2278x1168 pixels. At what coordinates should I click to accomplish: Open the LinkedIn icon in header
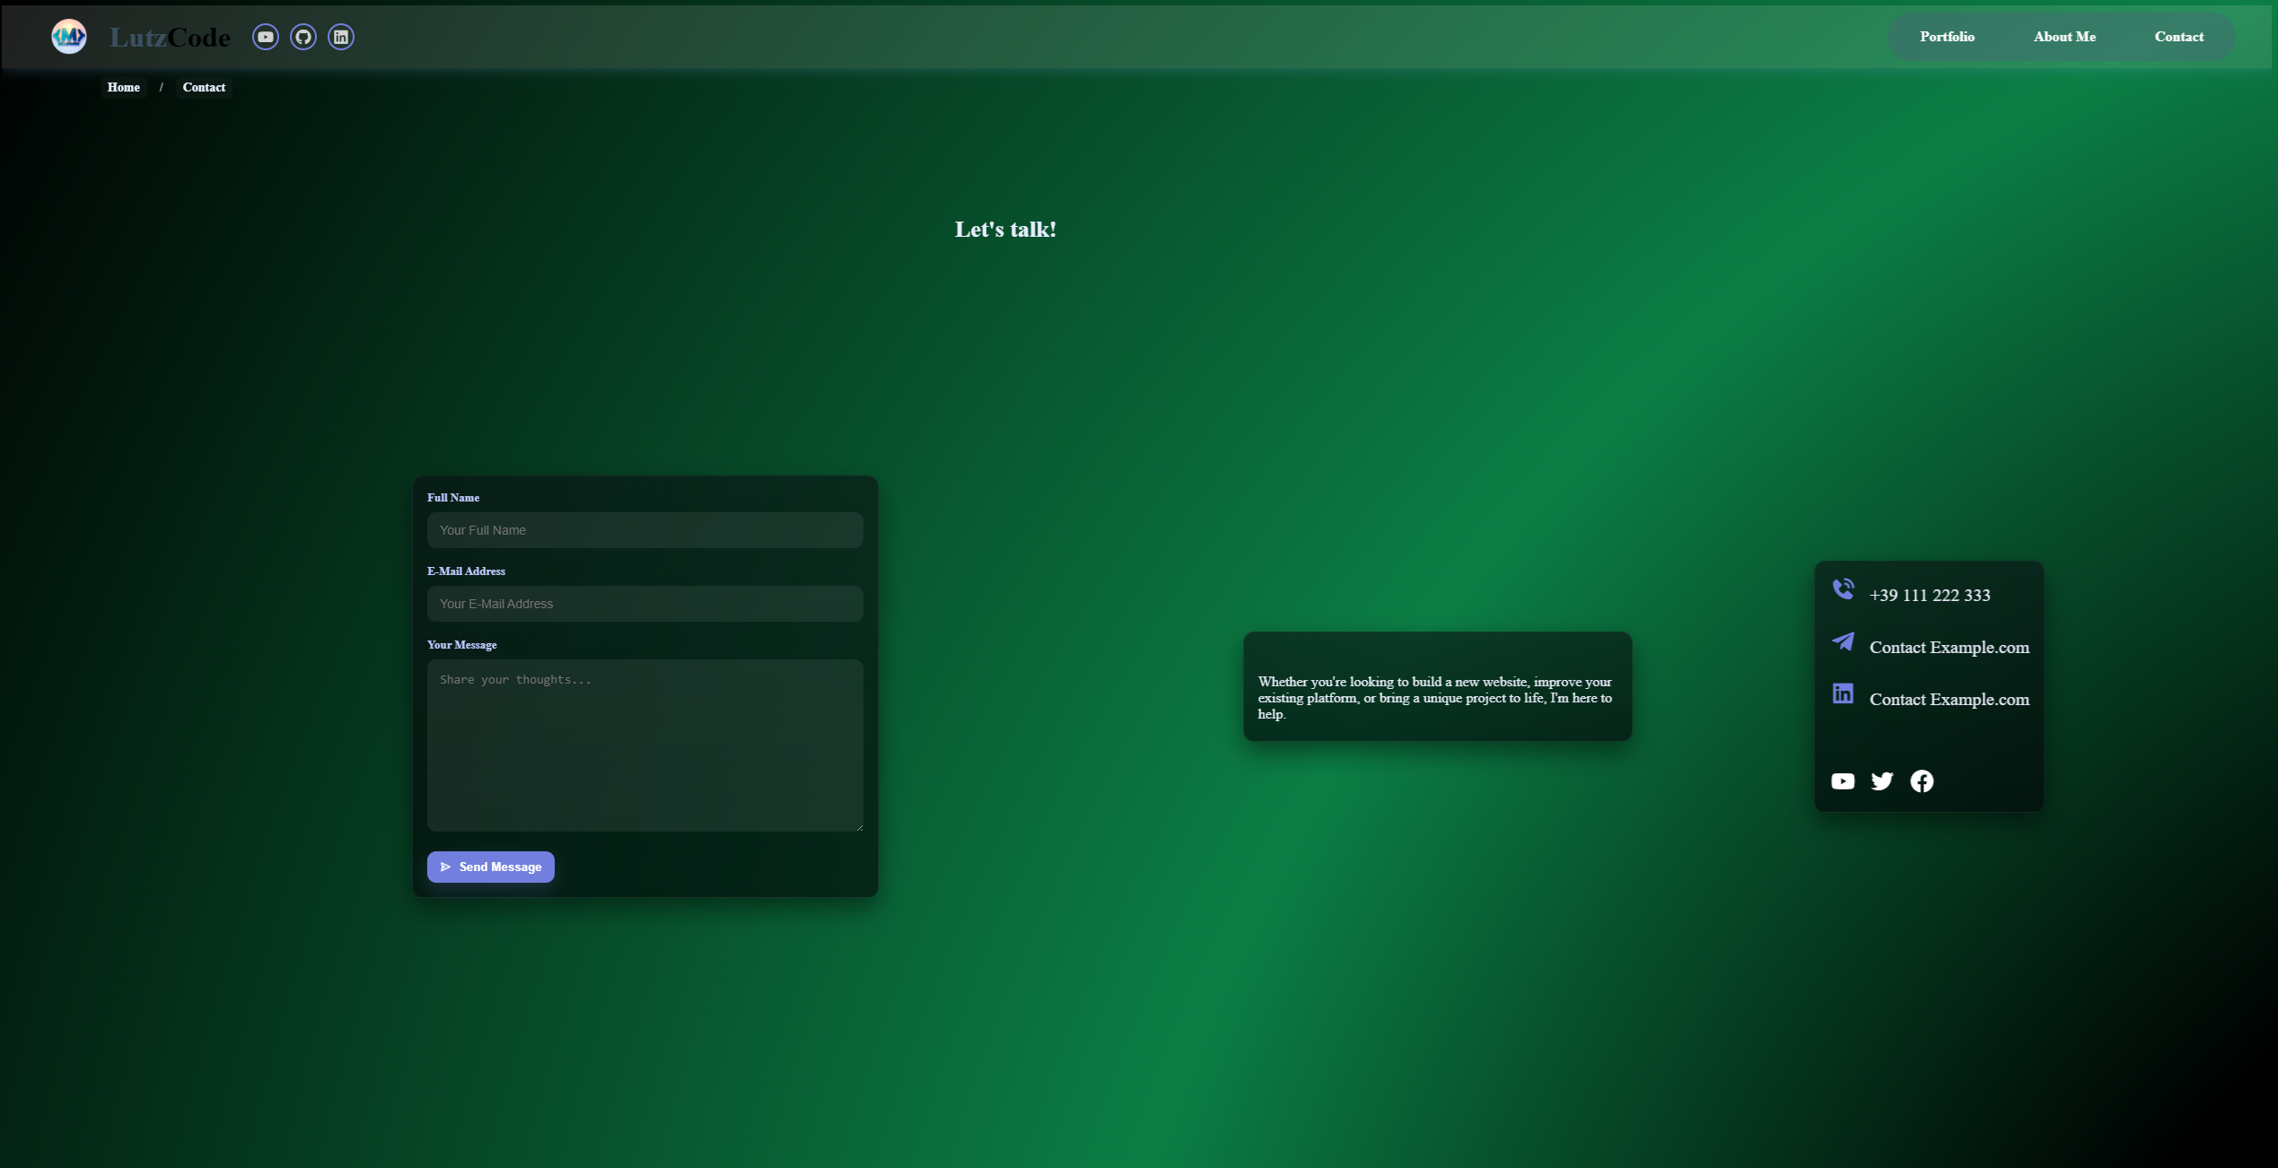click(341, 37)
